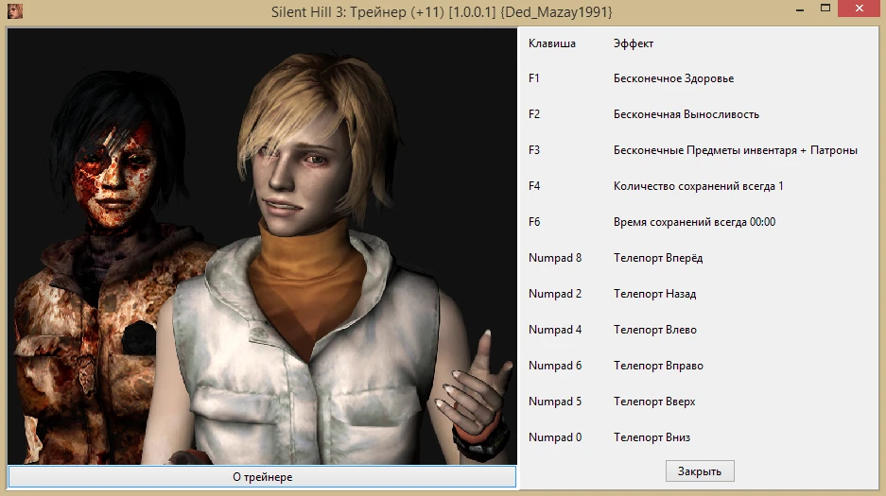
Task: Select the 'Numpad 0' key label
Action: (555, 437)
